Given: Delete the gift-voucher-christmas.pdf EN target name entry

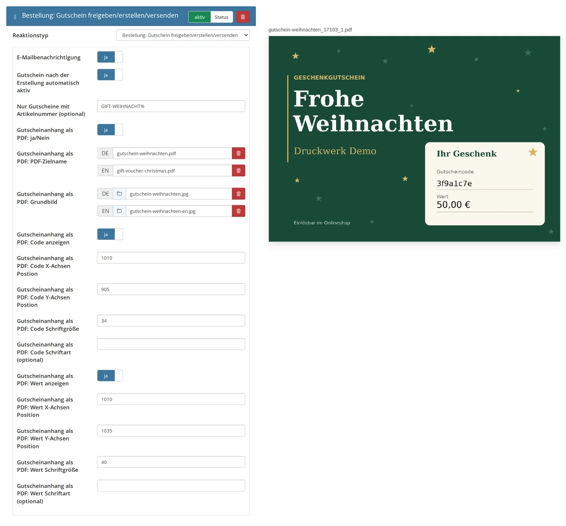Looking at the screenshot, I should tap(239, 171).
